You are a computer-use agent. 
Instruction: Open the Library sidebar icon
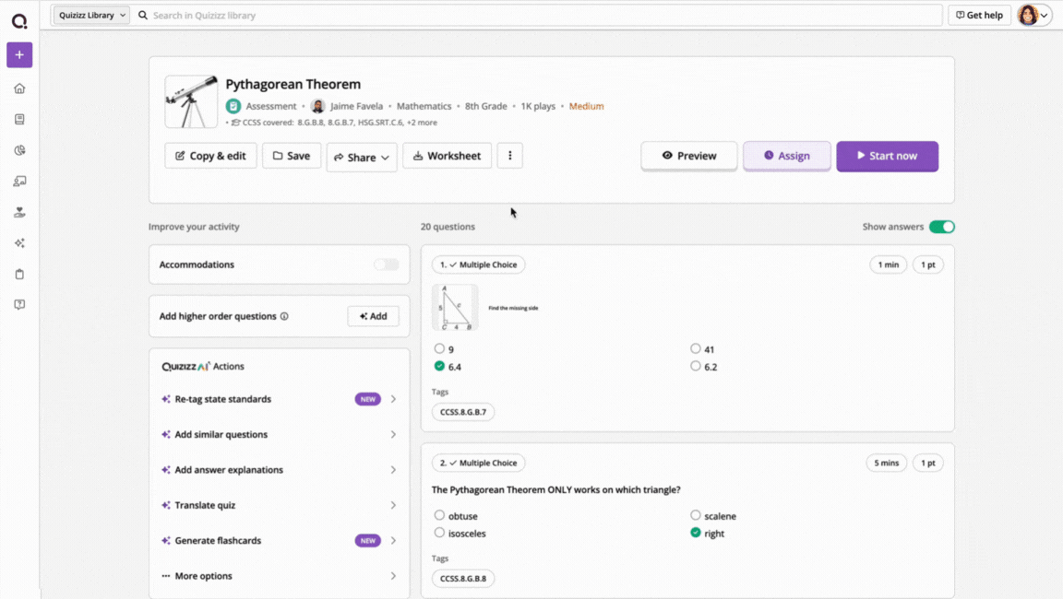click(x=19, y=119)
